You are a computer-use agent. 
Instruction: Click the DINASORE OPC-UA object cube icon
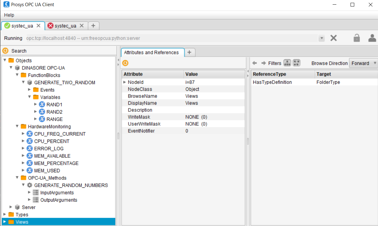click(17, 68)
